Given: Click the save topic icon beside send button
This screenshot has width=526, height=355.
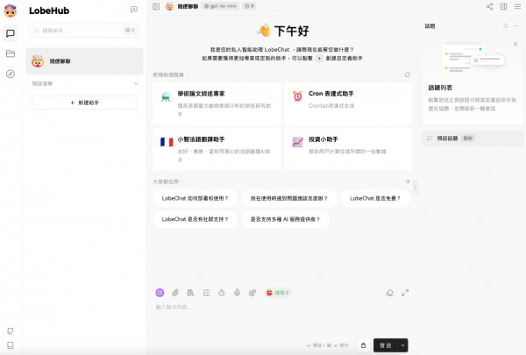Looking at the screenshot, I should [x=363, y=345].
